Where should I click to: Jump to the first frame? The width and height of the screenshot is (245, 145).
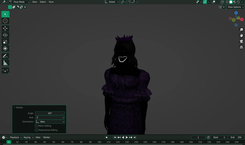pyautogui.click(x=115, y=137)
